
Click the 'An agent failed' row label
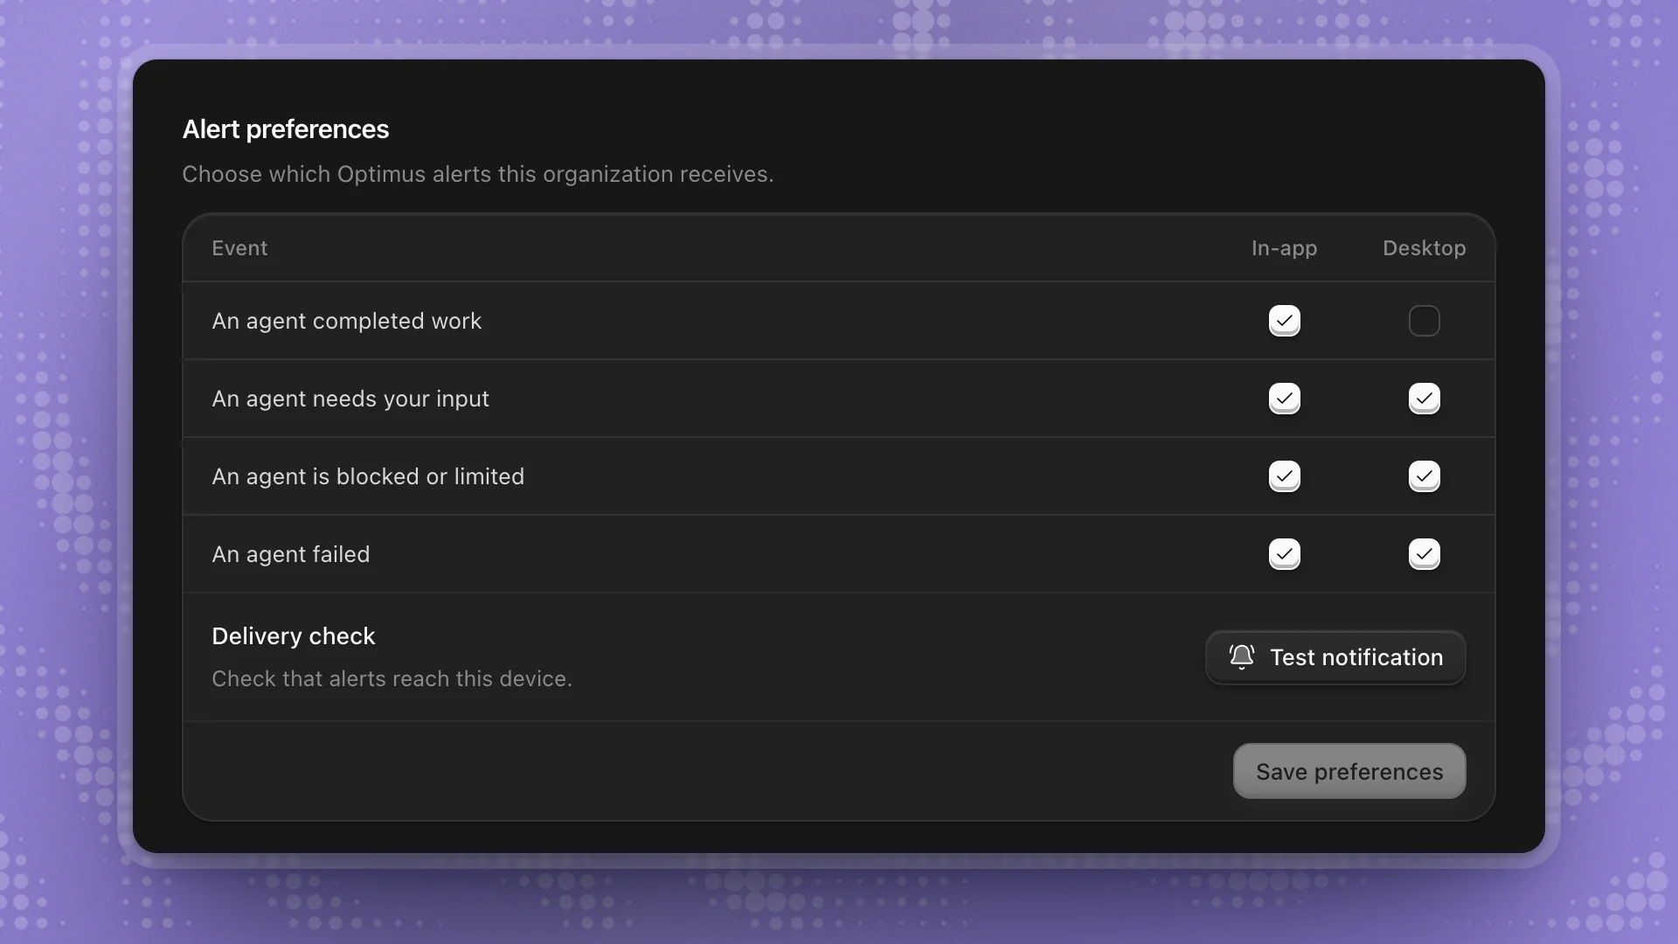pos(291,554)
